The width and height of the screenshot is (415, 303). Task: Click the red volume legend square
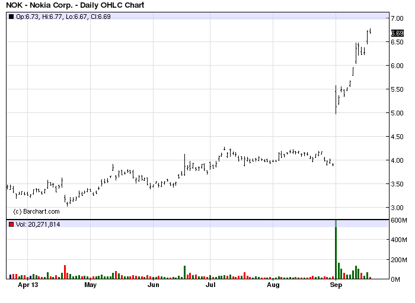(x=11, y=224)
